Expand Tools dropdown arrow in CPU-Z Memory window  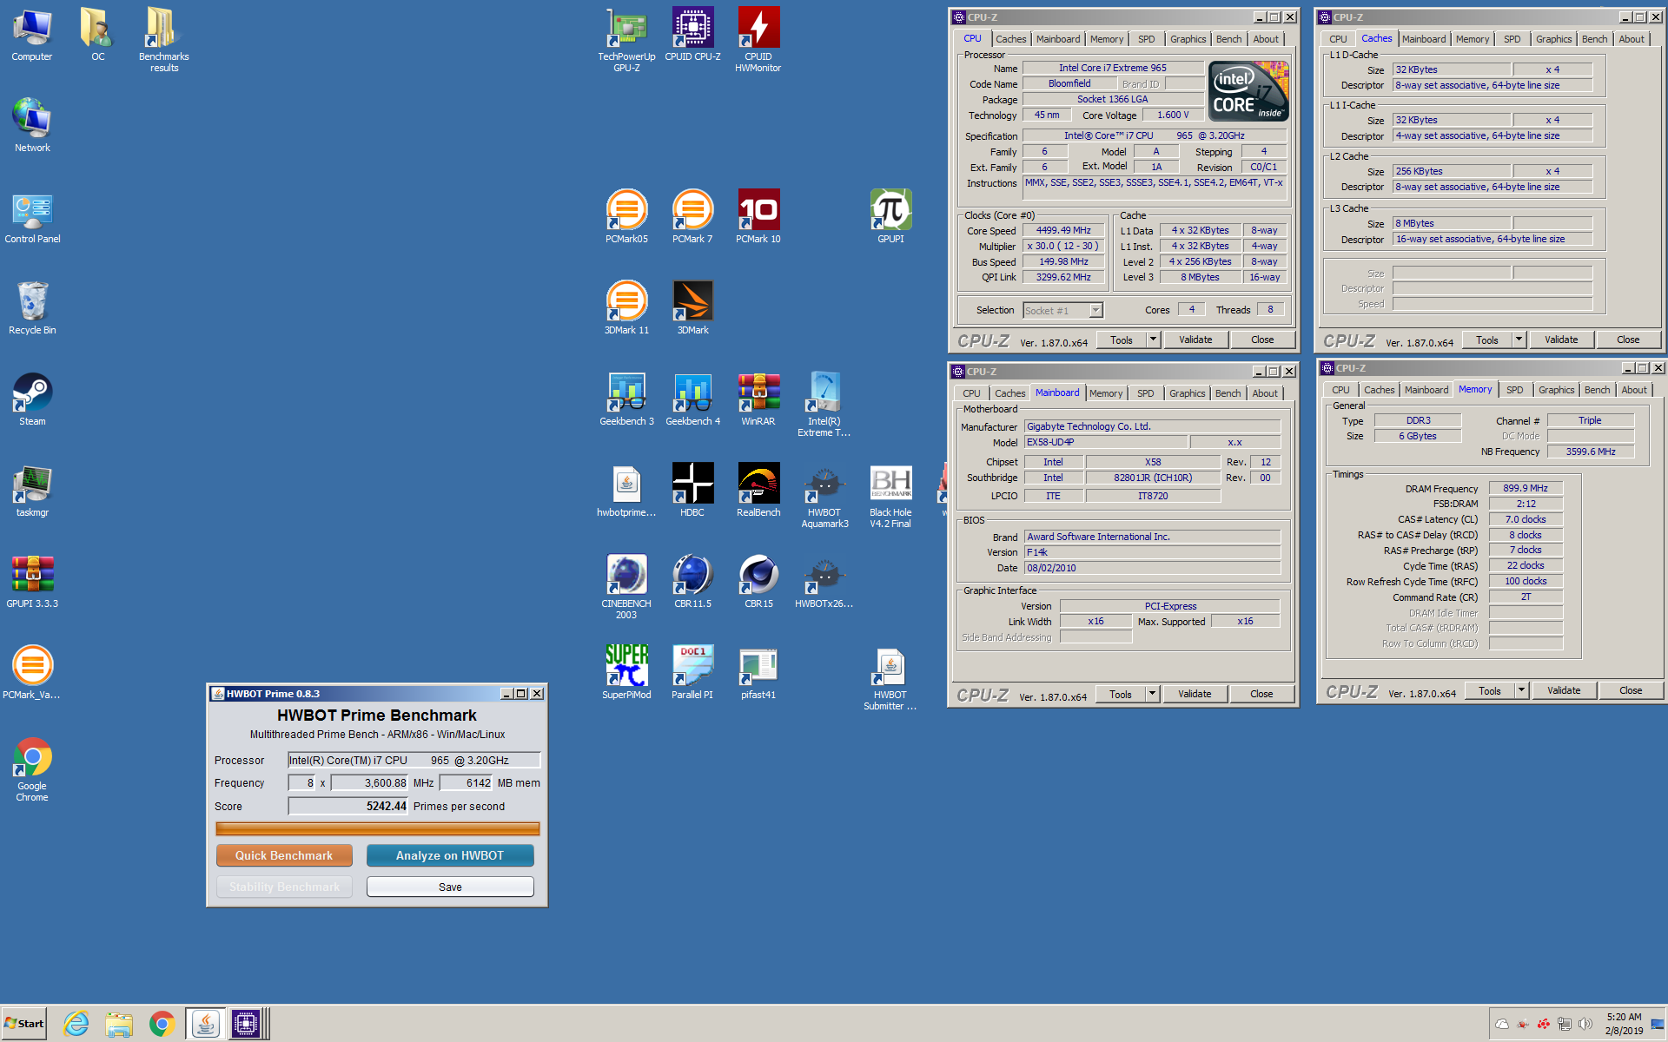click(1521, 690)
